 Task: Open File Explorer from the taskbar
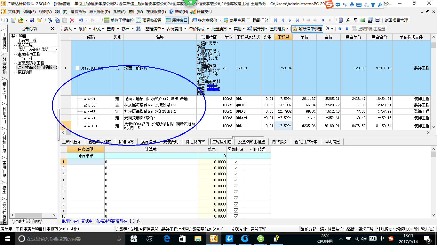tap(198, 238)
